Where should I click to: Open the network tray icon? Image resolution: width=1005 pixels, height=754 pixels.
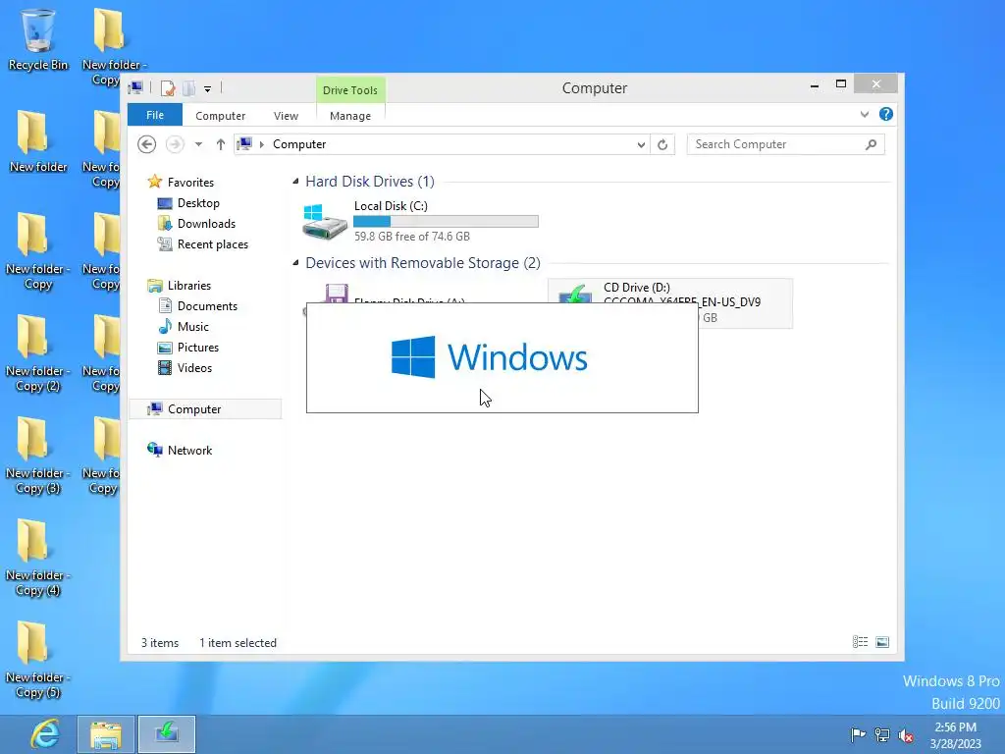coord(882,734)
